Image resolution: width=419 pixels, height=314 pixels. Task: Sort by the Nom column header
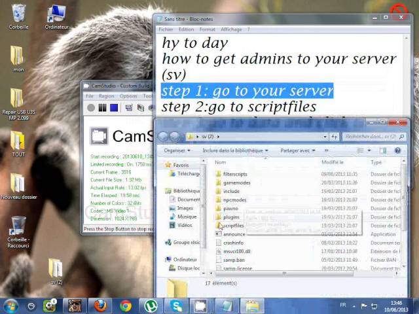coord(220,162)
